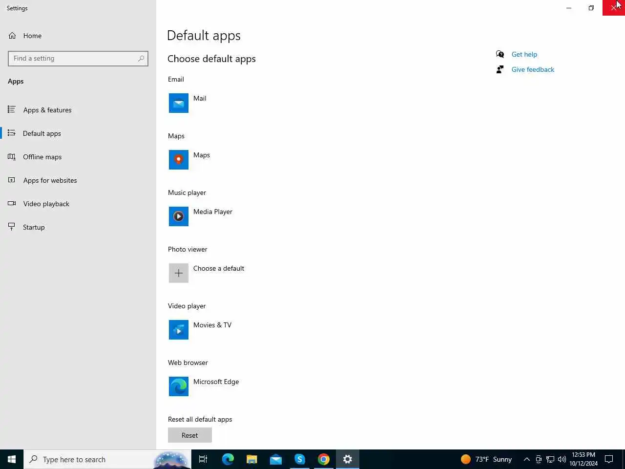Click the 73°F Sunny weather text

coord(494,459)
